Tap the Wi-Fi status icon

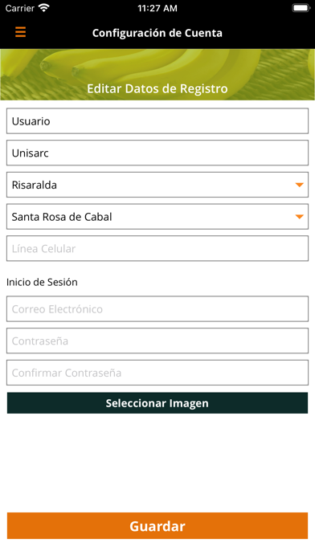click(44, 8)
